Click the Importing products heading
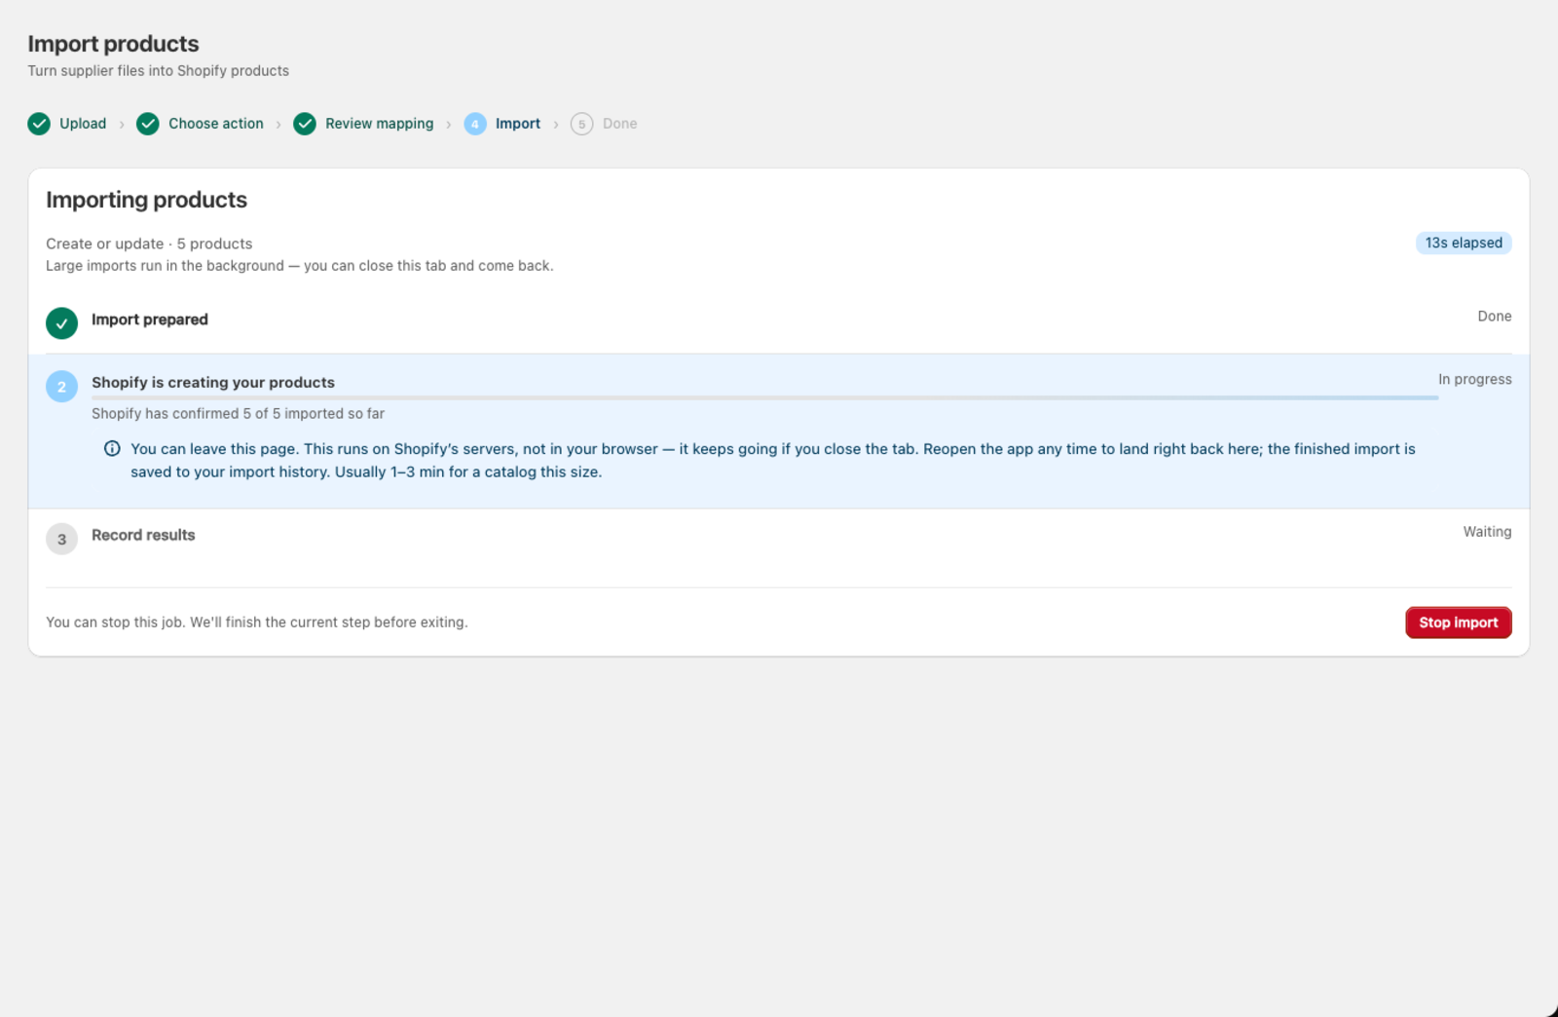Screen dimensions: 1558x1017 pos(147,200)
